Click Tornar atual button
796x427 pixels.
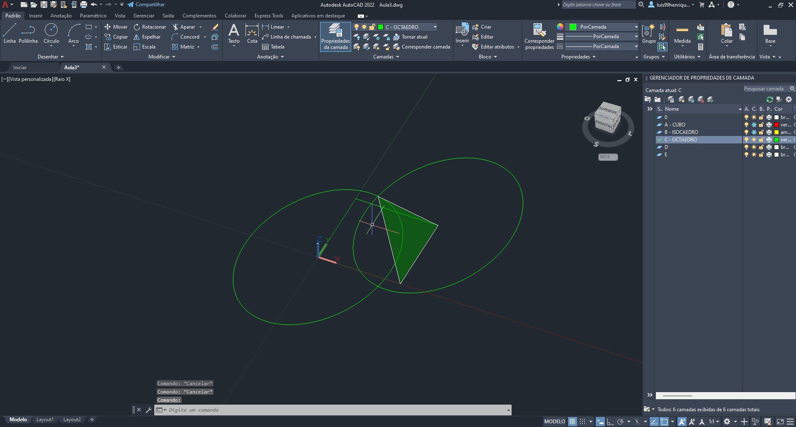pos(410,37)
